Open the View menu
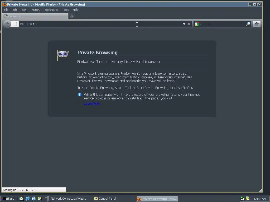 pos(24,10)
